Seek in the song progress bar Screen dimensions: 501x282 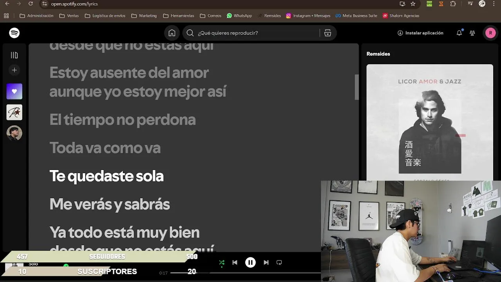click(246, 273)
